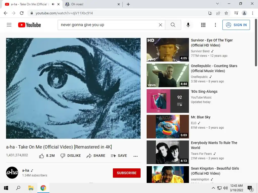The height and width of the screenshot is (193, 258).
Task: Click the OneRepublic - Counting Stars title
Action: click(x=214, y=68)
